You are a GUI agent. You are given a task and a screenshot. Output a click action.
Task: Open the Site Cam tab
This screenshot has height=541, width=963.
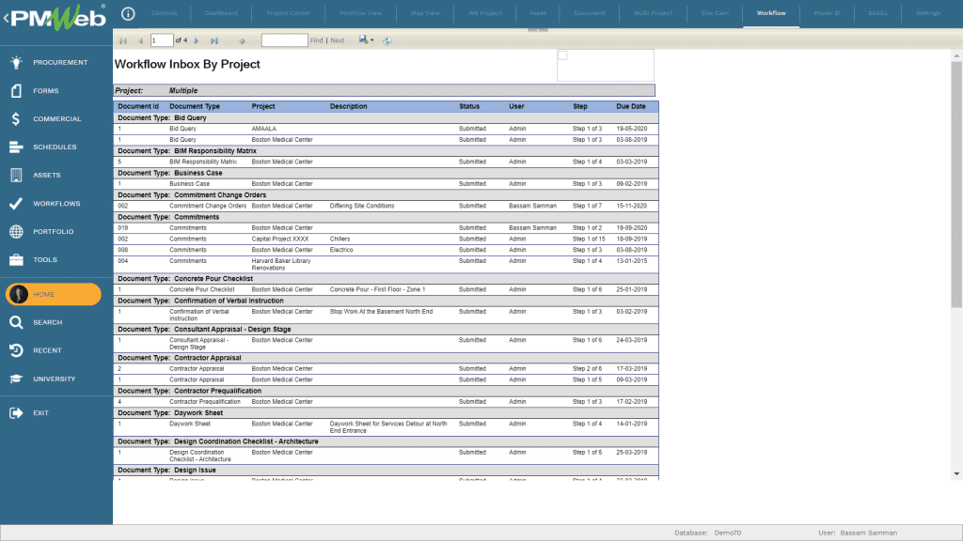(715, 13)
